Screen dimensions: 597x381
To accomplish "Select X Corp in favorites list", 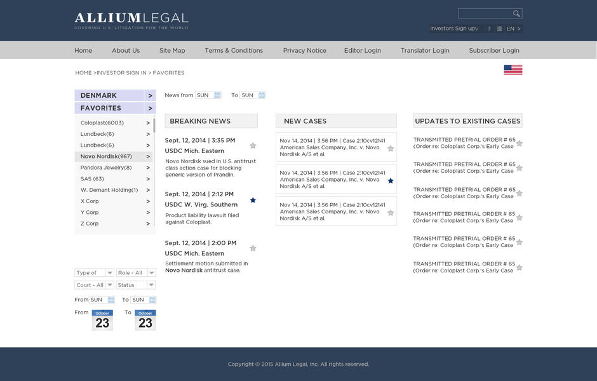I will (114, 201).
